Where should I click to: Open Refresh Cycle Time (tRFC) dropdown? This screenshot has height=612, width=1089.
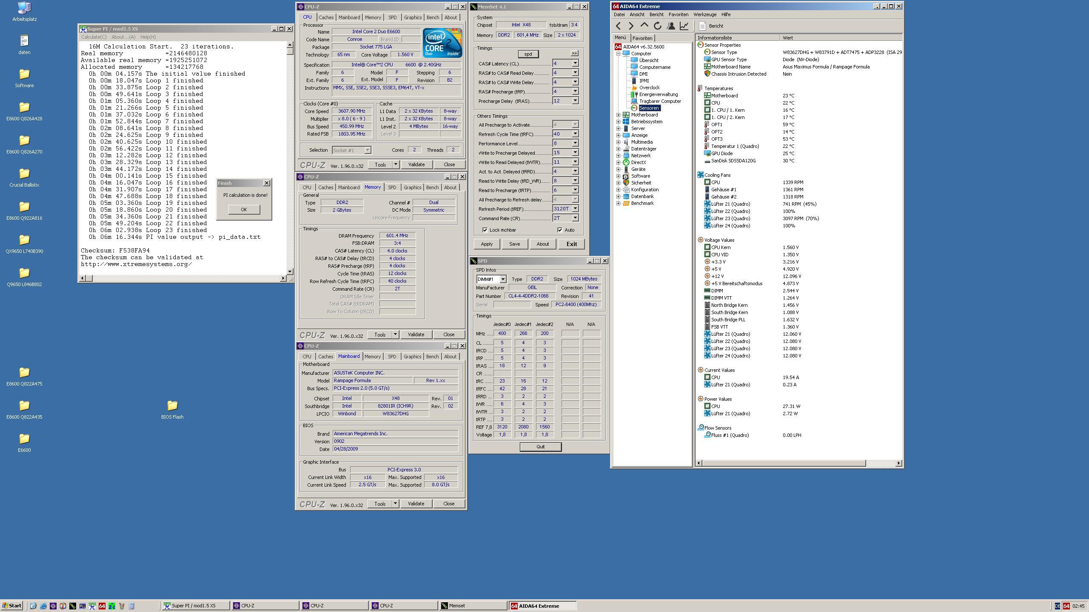click(575, 134)
